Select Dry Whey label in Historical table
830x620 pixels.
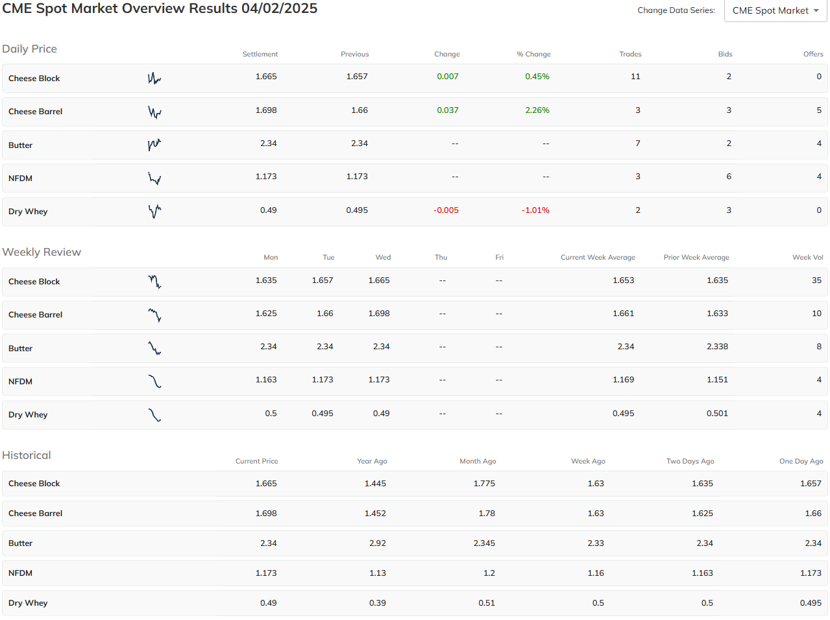click(28, 603)
